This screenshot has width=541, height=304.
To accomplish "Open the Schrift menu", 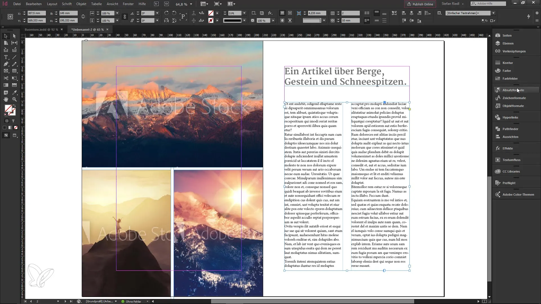I will coord(67,4).
